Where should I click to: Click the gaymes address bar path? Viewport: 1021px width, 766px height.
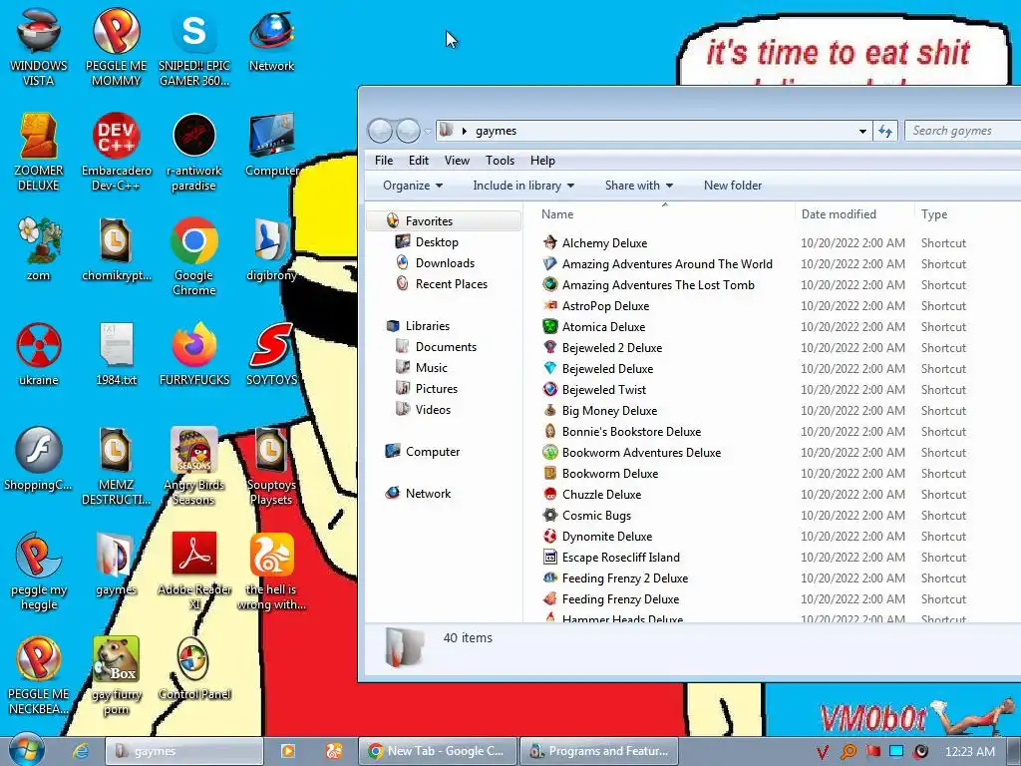496,131
